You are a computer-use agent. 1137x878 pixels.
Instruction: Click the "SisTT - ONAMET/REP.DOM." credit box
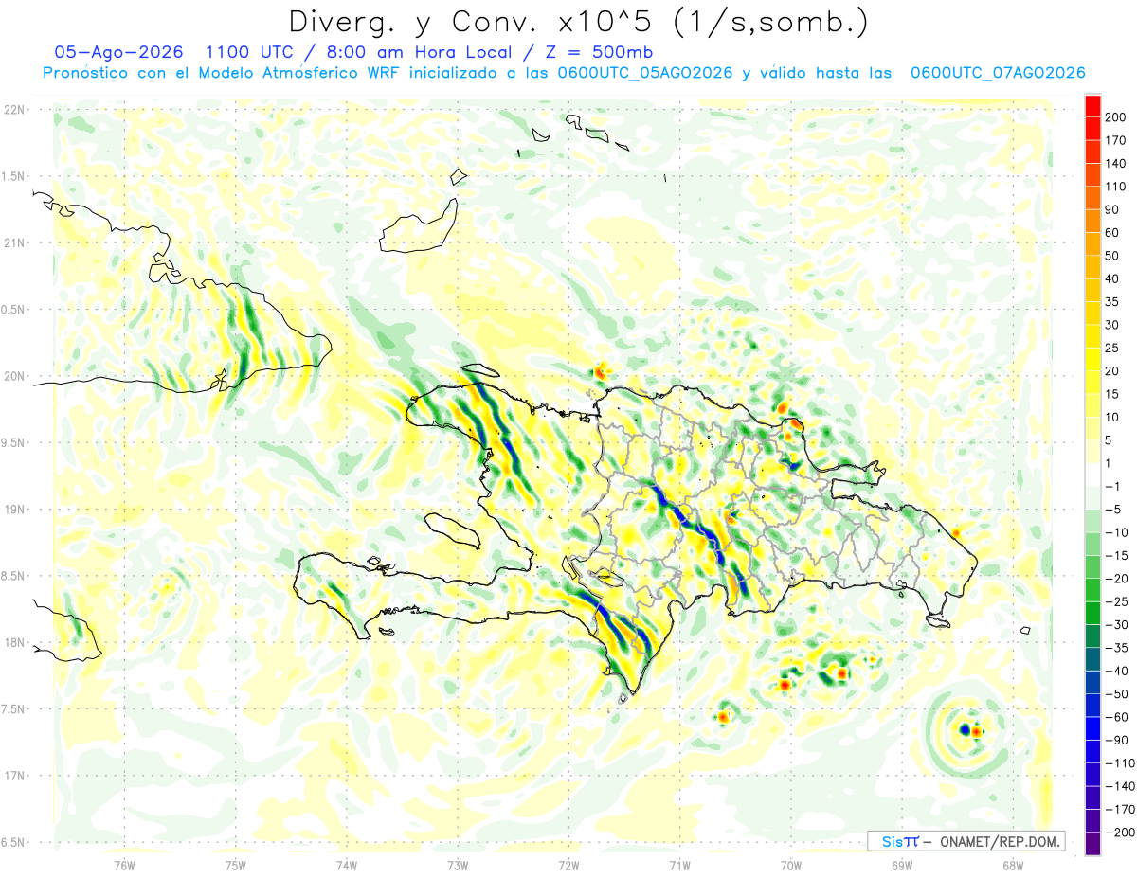tap(966, 841)
